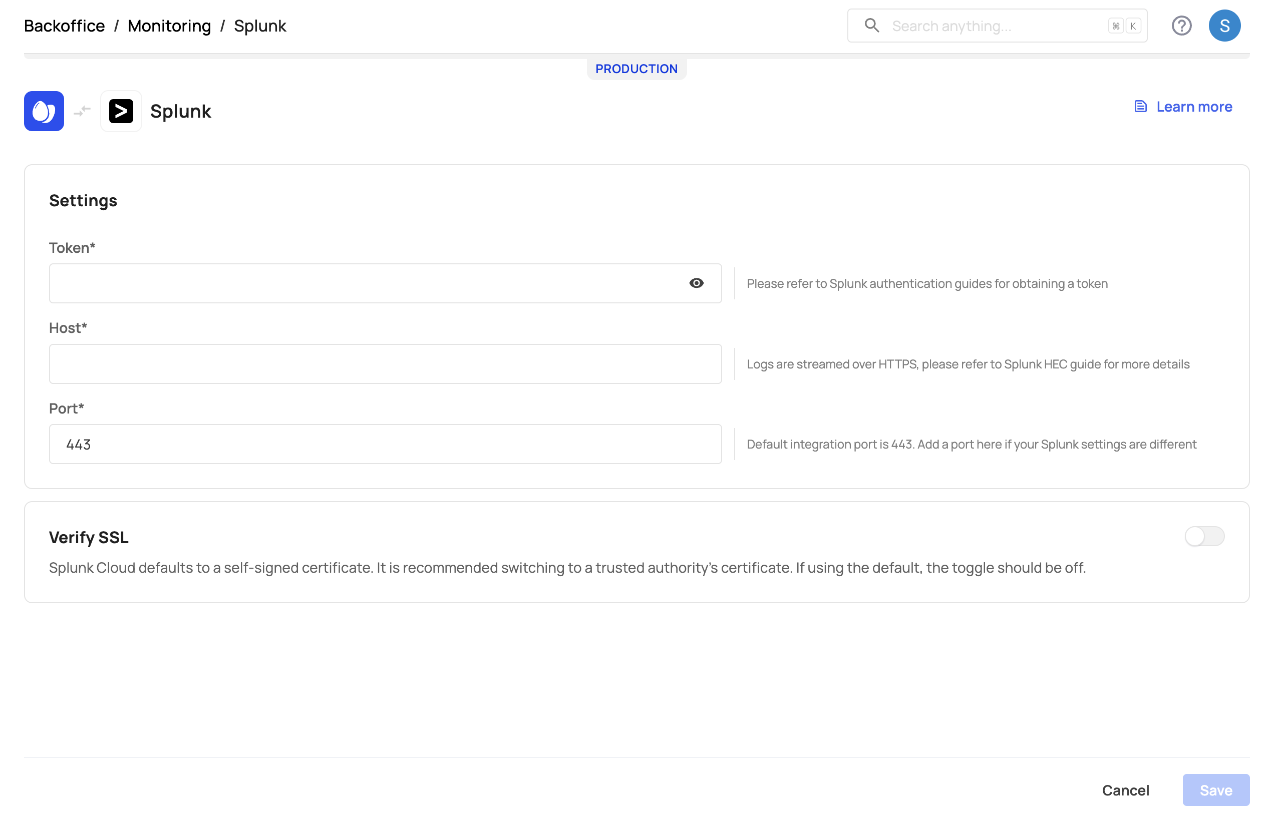The image size is (1274, 822).
Task: Open the Learn more link
Action: point(1194,107)
